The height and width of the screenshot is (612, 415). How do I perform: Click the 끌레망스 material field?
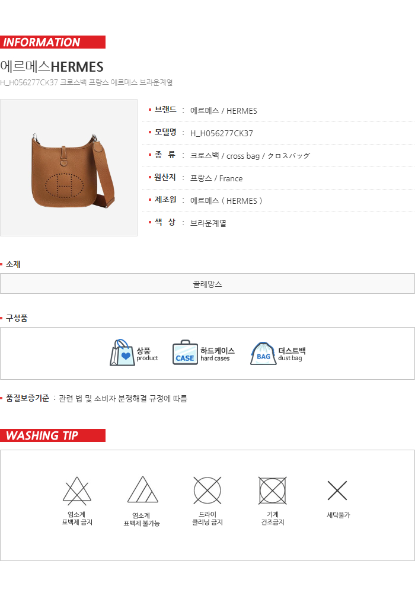pyautogui.click(x=207, y=284)
